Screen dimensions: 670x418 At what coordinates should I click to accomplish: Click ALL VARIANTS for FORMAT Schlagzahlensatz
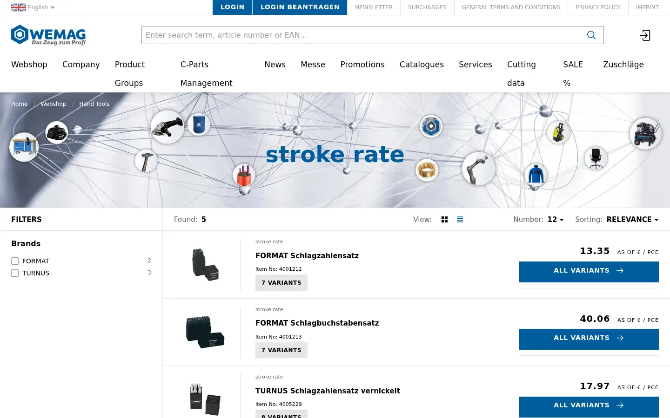click(589, 272)
